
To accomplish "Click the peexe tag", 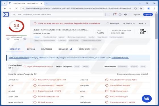I will (x=37, y=37).
